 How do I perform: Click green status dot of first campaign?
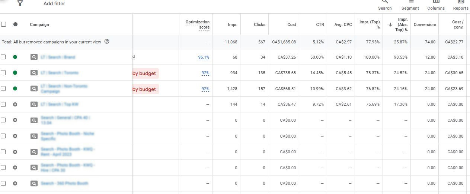point(15,57)
